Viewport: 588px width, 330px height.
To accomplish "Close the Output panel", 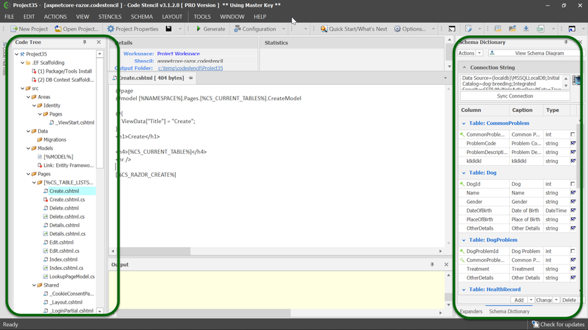I will pos(446,264).
